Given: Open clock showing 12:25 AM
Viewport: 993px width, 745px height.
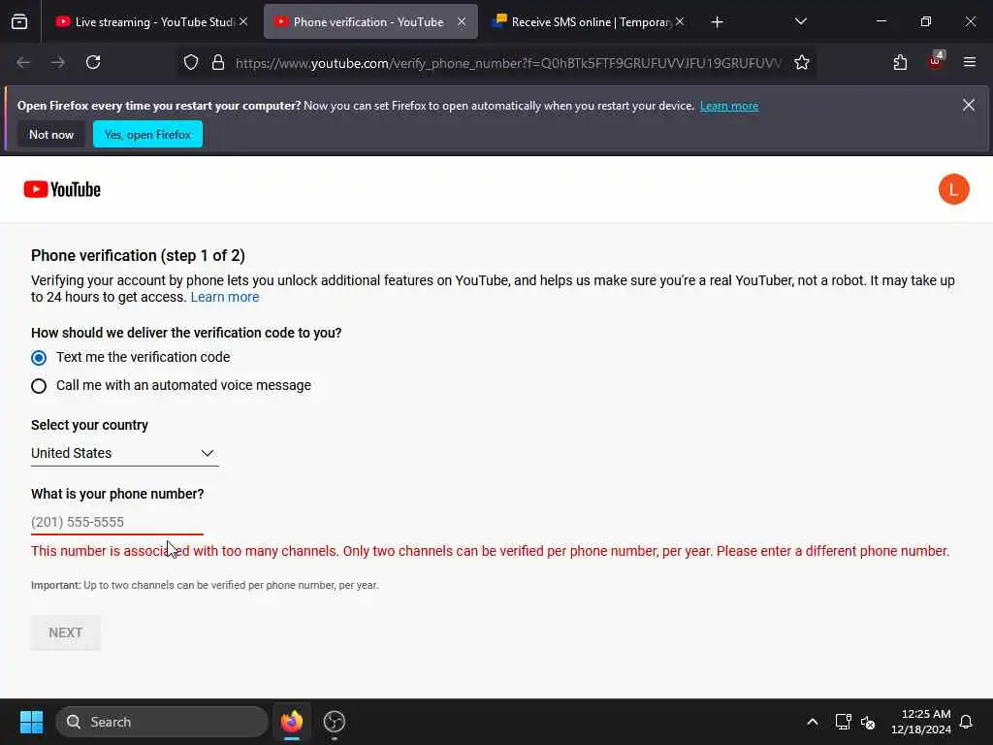Looking at the screenshot, I should tap(921, 722).
